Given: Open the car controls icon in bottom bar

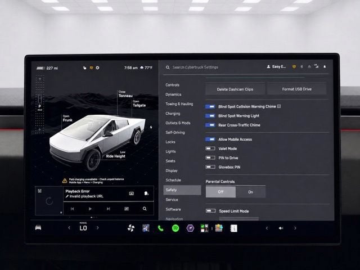Looking at the screenshot, I should pos(38,227).
